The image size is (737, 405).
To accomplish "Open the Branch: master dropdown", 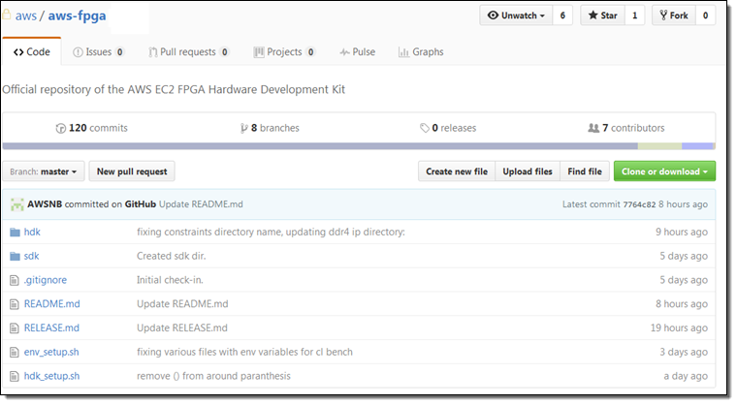I will pos(44,171).
